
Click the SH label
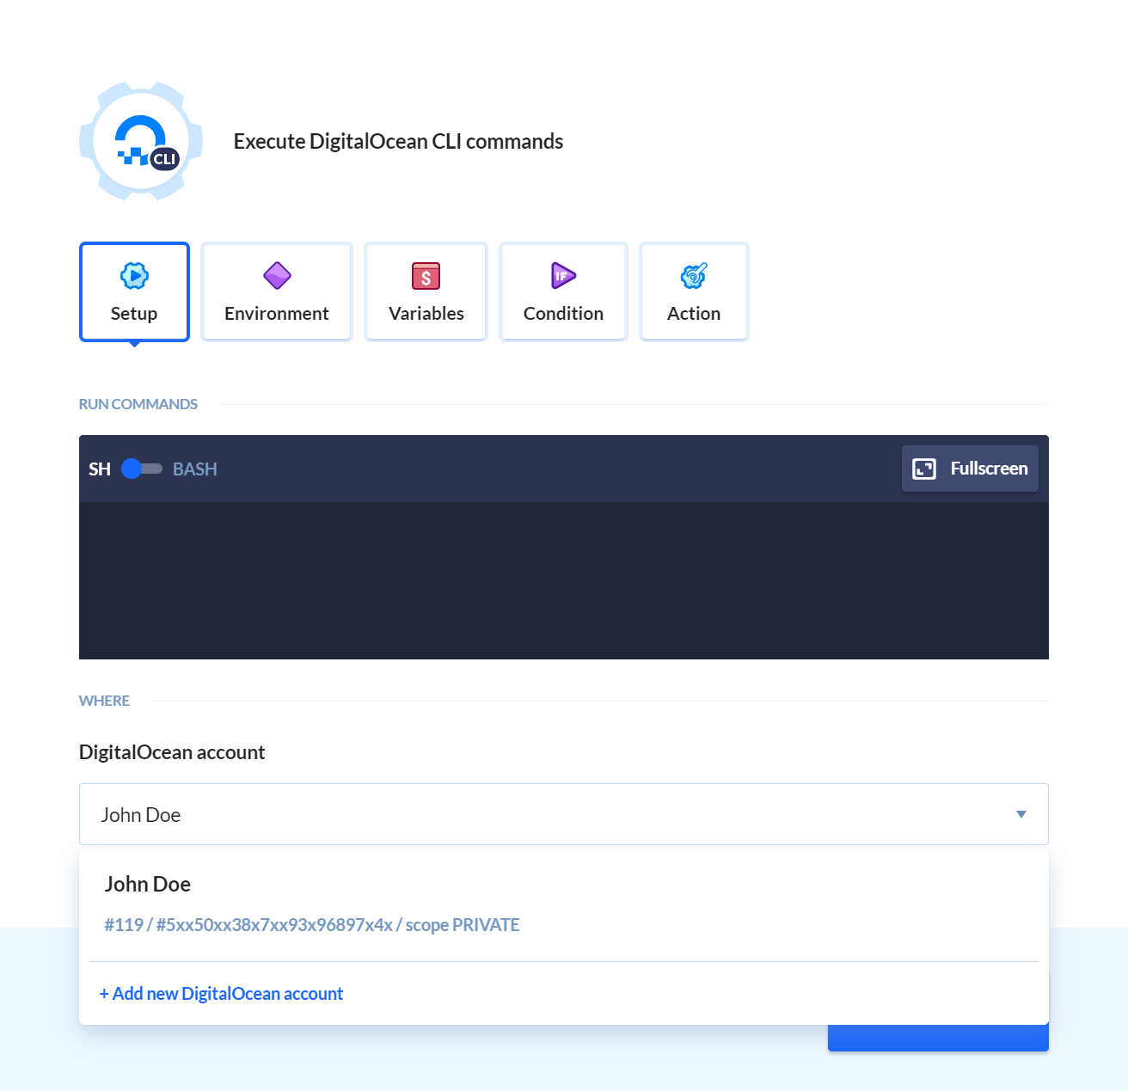[100, 469]
